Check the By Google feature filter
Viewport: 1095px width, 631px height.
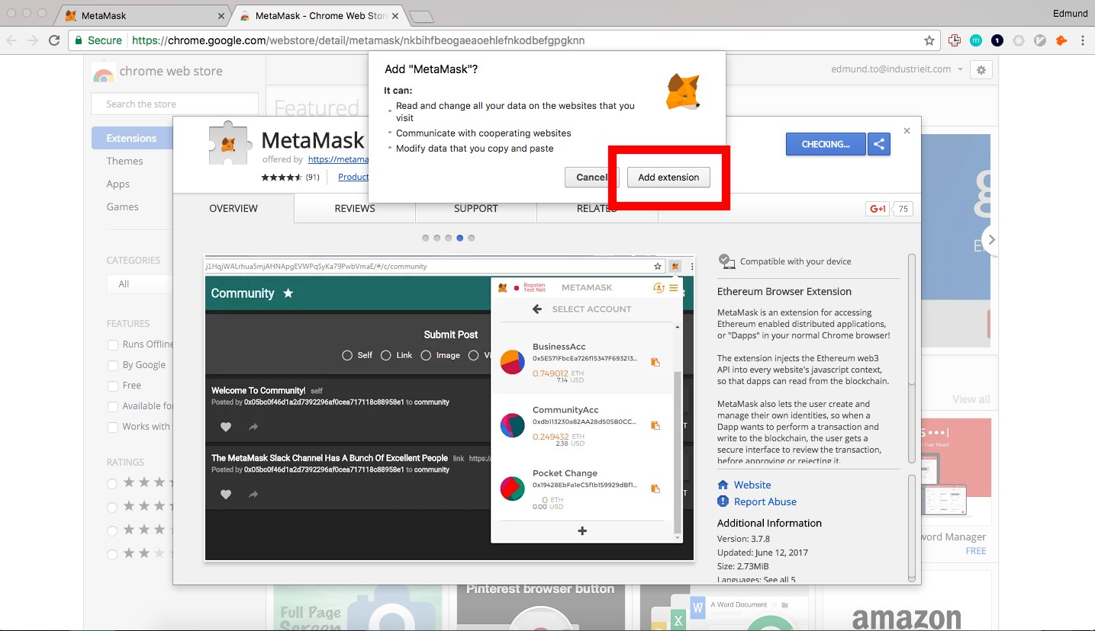coord(113,365)
